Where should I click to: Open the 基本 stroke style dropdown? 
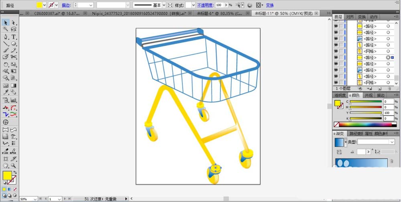164,5
